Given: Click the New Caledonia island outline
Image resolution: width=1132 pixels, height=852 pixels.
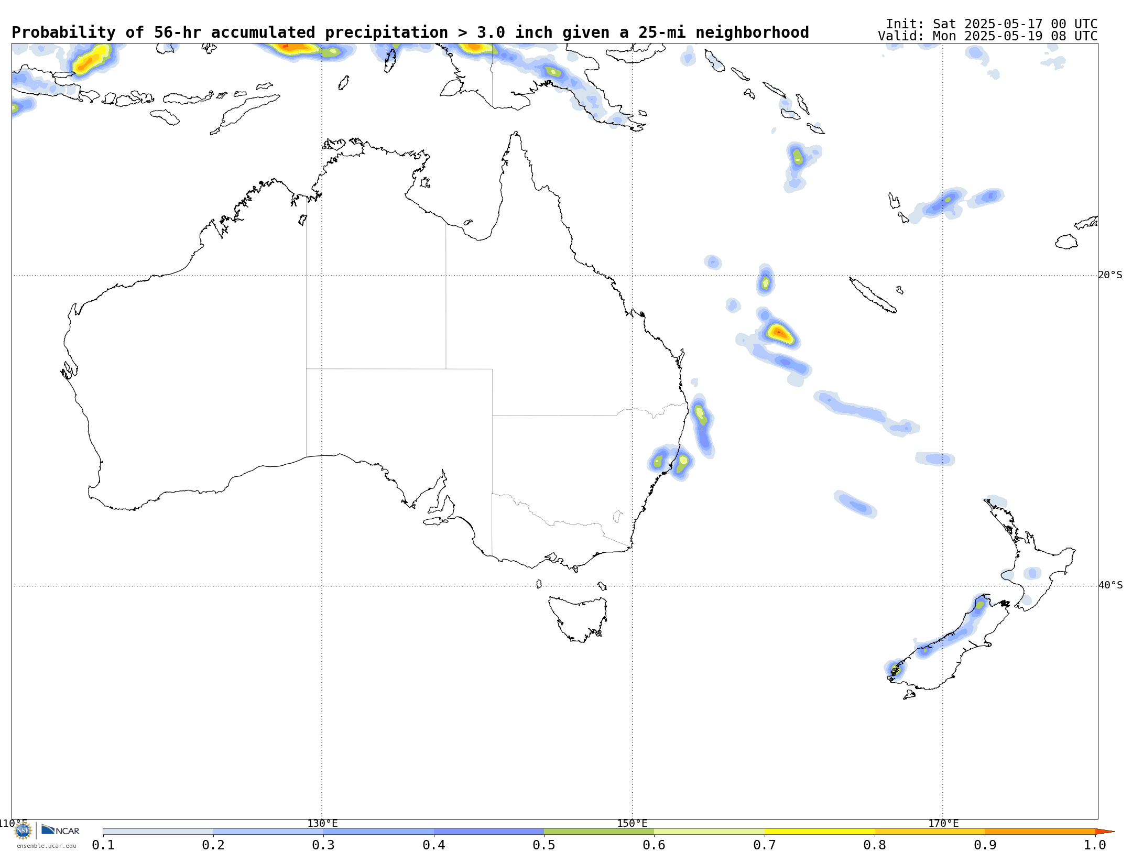Looking at the screenshot, I should (x=873, y=295).
